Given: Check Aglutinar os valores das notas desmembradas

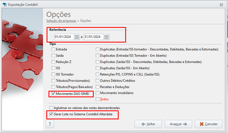Looking at the screenshot, I should click(51, 108).
